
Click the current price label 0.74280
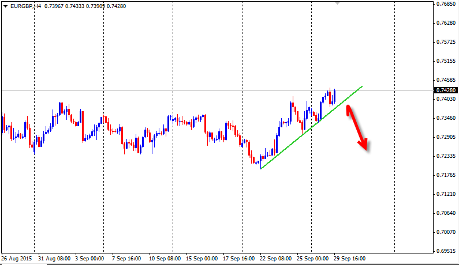pos(446,90)
